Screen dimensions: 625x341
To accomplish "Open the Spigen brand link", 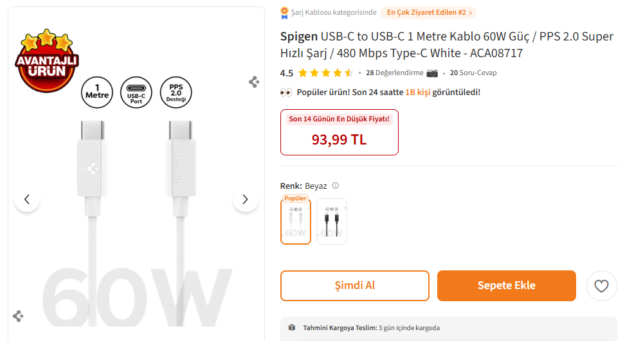I will coord(299,37).
